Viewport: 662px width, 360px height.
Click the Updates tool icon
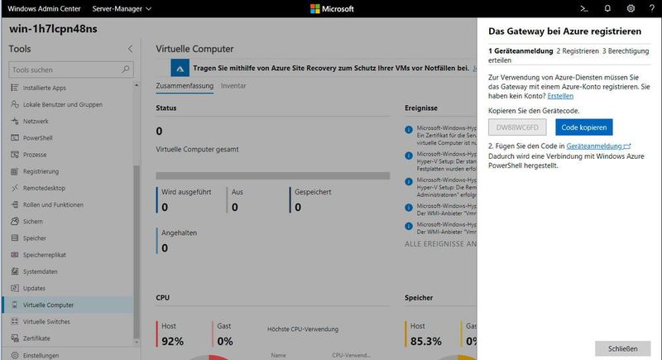(x=15, y=288)
